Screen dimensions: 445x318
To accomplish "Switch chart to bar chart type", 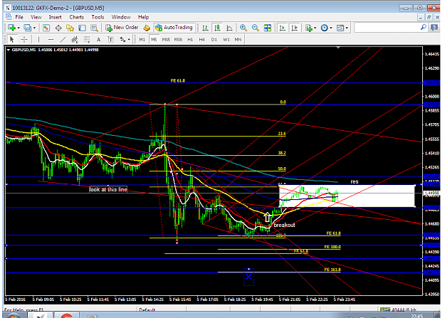I will pos(205,28).
